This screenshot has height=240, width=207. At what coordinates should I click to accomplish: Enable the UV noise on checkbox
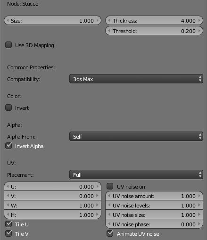pyautogui.click(x=110, y=186)
